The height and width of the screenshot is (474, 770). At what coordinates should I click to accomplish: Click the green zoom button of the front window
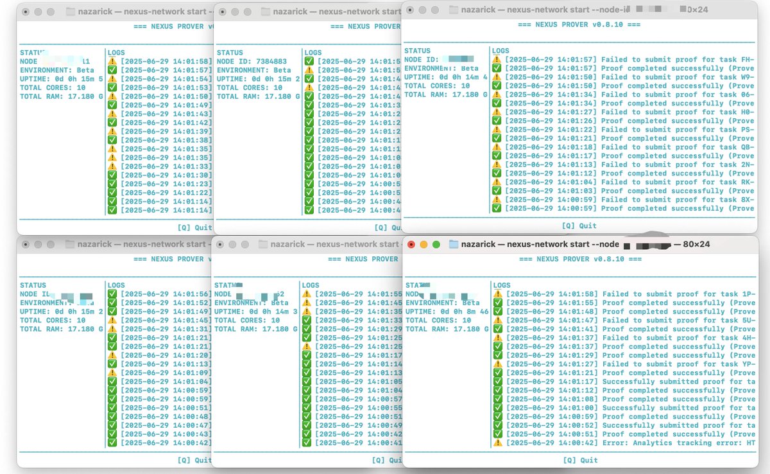pos(436,245)
